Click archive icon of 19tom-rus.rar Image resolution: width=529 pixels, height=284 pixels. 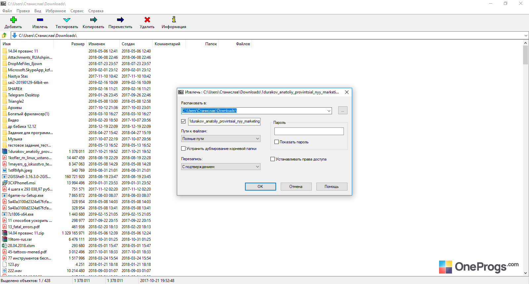pyautogui.click(x=5, y=239)
